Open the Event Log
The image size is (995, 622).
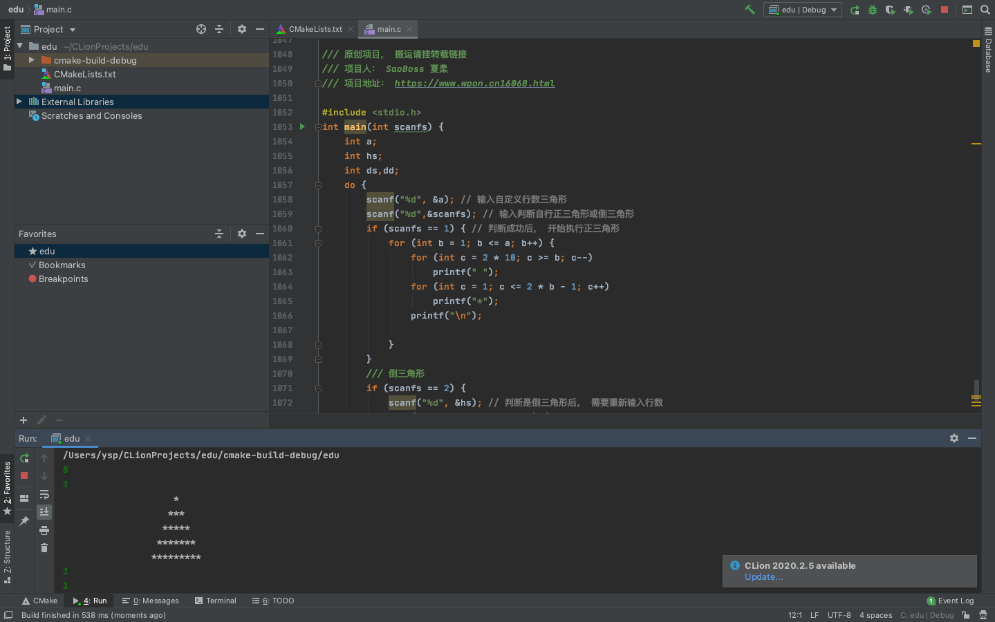click(950, 601)
